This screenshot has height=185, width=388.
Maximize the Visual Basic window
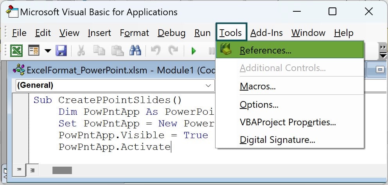point(332,11)
